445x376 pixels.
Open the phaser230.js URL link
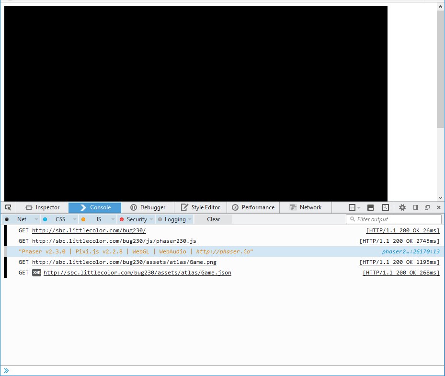tap(114, 241)
